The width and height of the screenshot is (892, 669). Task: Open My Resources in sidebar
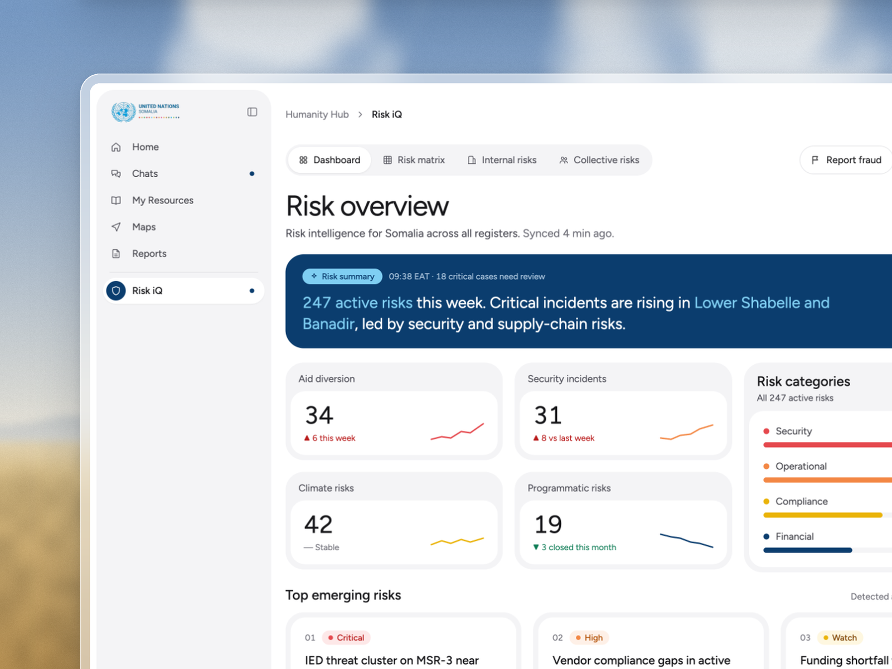point(184,201)
